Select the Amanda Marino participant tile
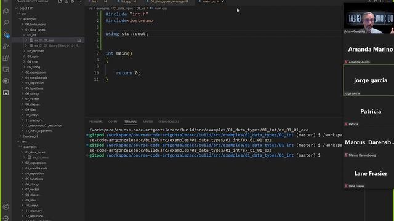 point(368,49)
